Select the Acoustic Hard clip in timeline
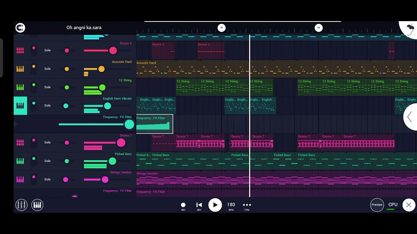The image size is (417, 234). coord(277,69)
